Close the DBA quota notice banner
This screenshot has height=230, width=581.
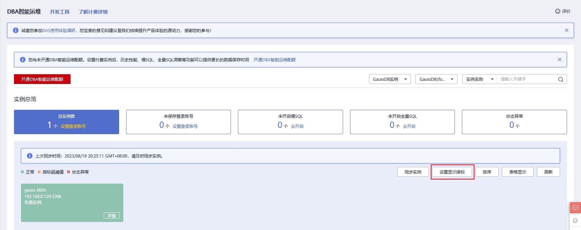point(560,60)
